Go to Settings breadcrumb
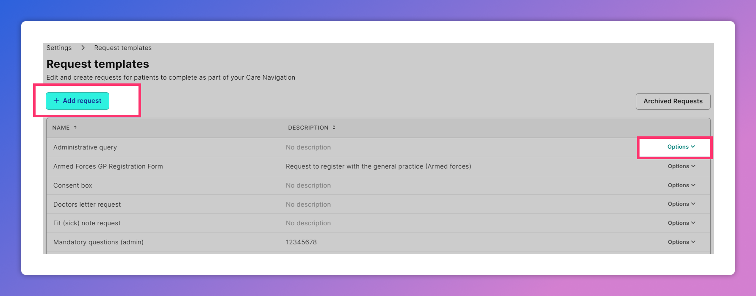 59,48
